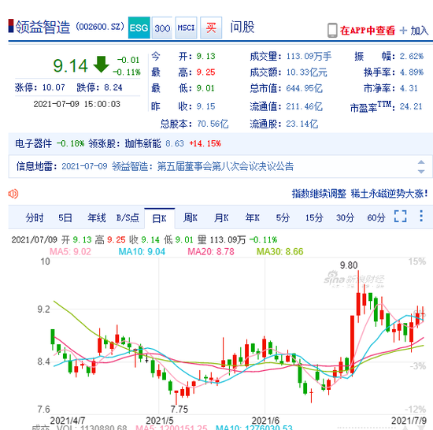433x430 pixels.
Task: Click the MSCI badge
Action: pyautogui.click(x=186, y=28)
